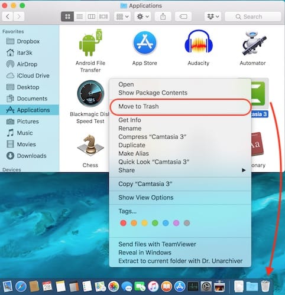
Task: Switch Finder to Cover Flow view
Action: pos(103,17)
